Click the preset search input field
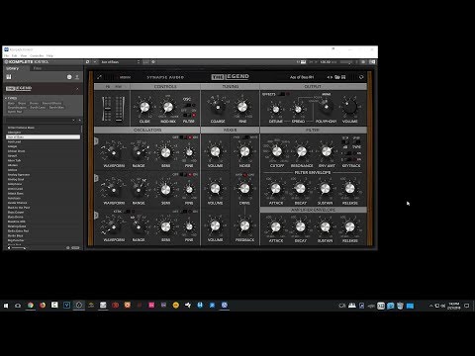This screenshot has width=475, height=356. (x=38, y=120)
